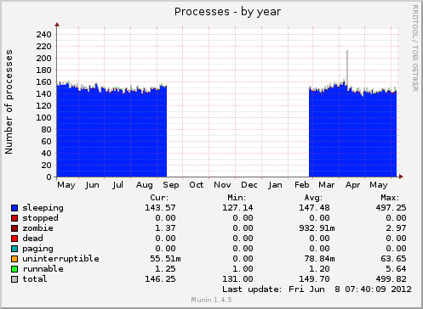Click the red dead legend swatch
Image resolution: width=423 pixels, height=309 pixels.
click(x=14, y=239)
